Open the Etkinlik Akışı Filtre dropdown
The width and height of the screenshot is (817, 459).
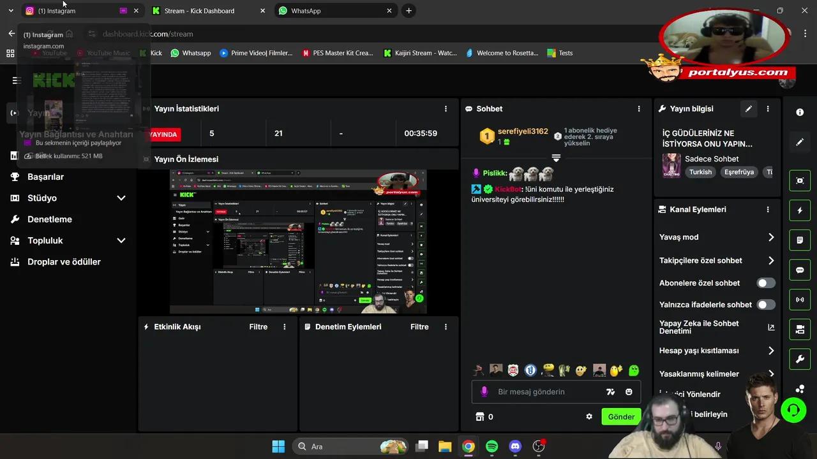259,327
